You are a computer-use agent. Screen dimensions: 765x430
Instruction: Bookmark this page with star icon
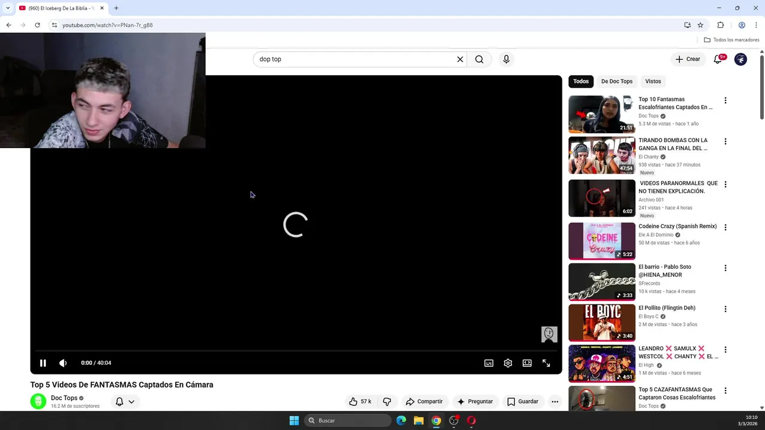pos(700,25)
